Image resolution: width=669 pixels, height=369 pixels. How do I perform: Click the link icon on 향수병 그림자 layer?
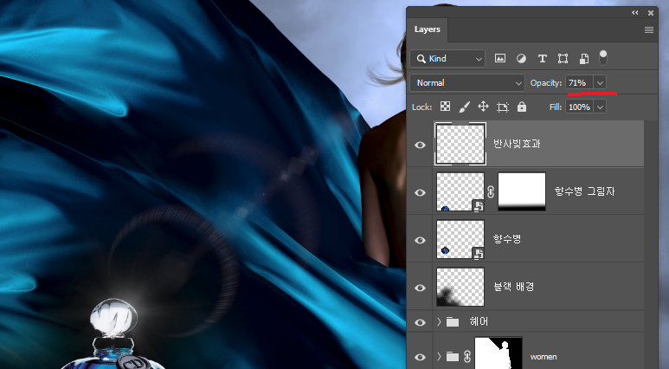pyautogui.click(x=491, y=191)
